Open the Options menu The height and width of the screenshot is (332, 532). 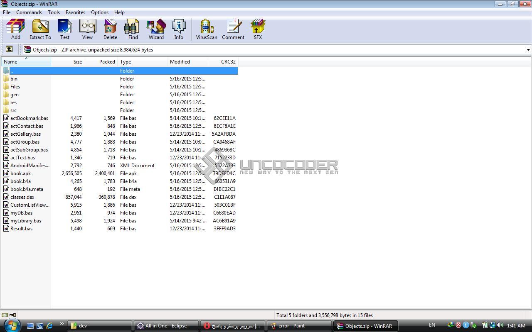tap(100, 12)
